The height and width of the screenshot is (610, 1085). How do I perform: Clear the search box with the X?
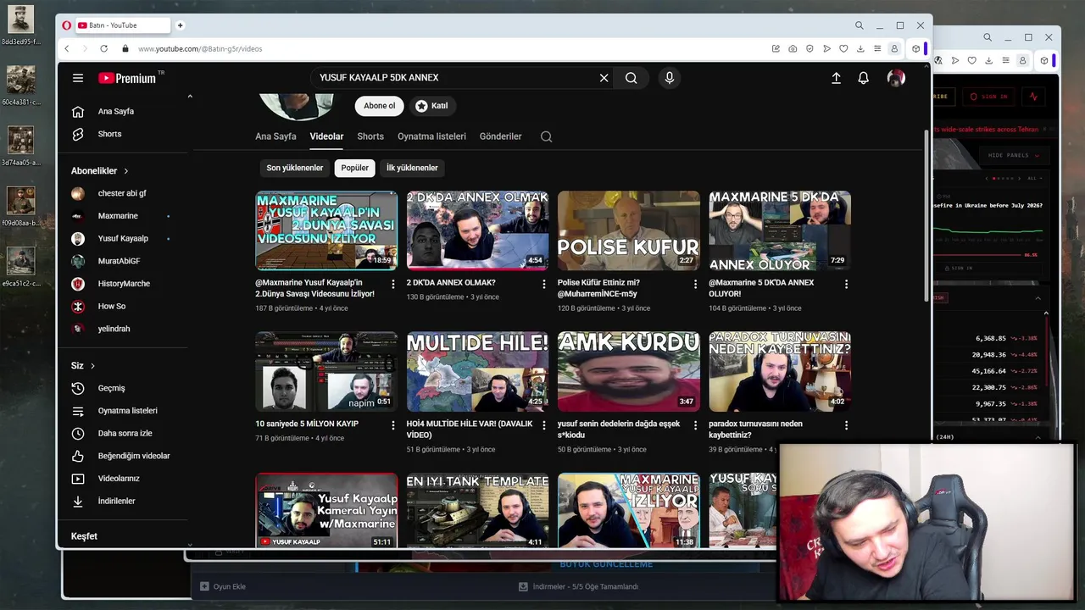[x=604, y=78]
